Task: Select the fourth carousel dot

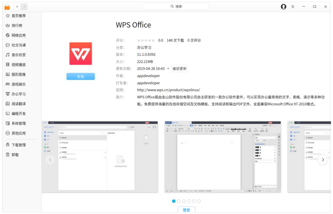Action: pos(189,201)
